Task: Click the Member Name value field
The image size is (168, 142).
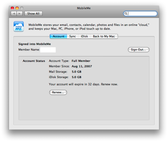Action: pos(48,50)
